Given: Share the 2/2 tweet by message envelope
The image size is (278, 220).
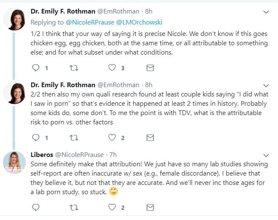Looking at the screenshot, I should point(150,137).
